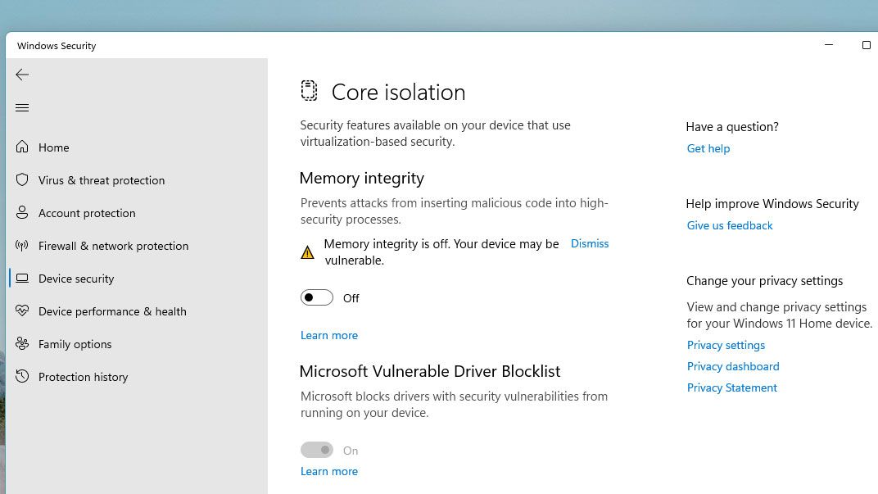Viewport: 878px width, 494px height.
Task: Open the Get help link
Action: [x=708, y=148]
